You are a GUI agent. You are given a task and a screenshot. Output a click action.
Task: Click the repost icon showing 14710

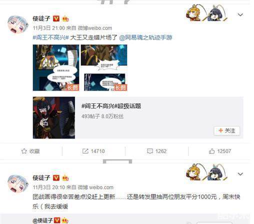pos(85,151)
